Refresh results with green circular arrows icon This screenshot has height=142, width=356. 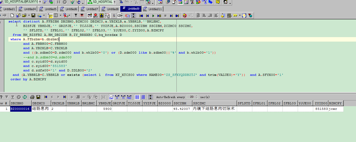[25, 97]
